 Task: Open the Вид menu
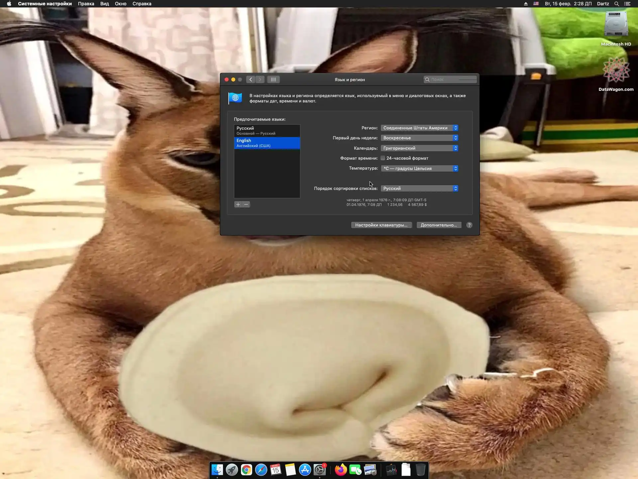click(x=104, y=4)
